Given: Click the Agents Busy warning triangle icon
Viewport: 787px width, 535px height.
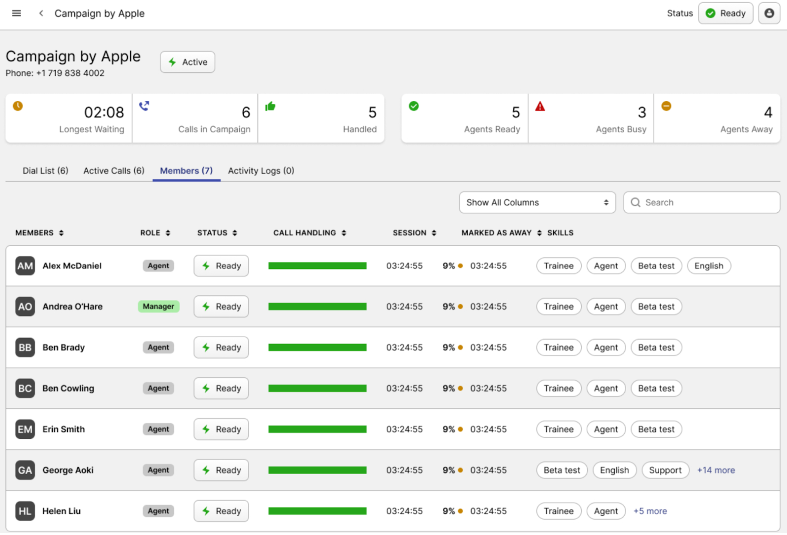Looking at the screenshot, I should (540, 107).
